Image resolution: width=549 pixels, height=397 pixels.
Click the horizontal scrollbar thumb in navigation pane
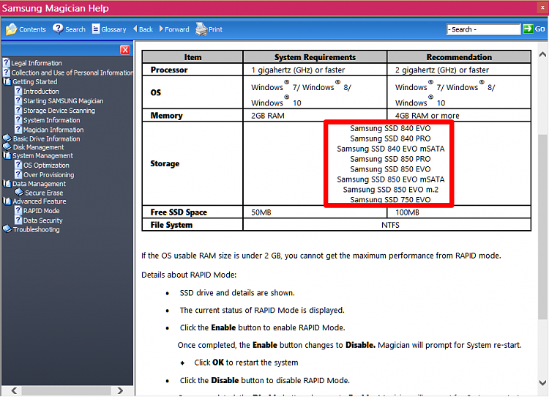(x=66, y=390)
